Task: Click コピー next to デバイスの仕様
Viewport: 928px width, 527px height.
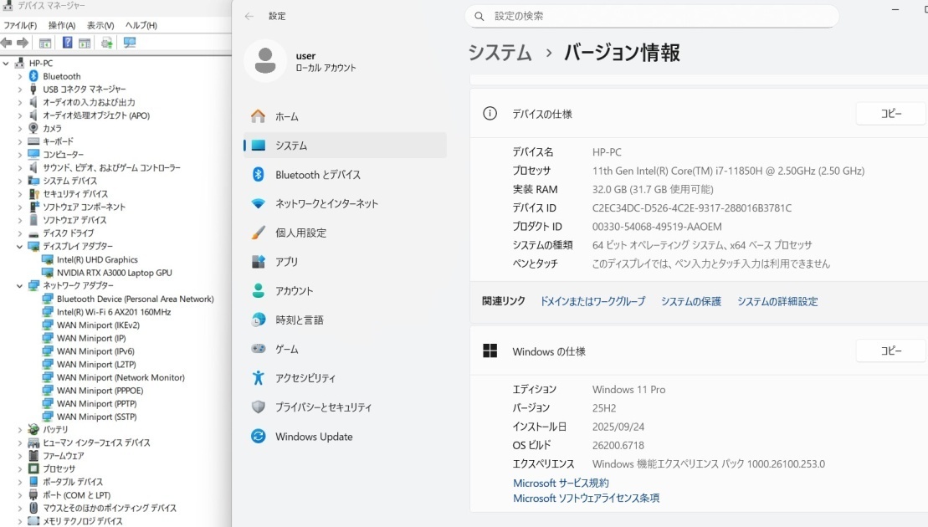Action: 890,113
